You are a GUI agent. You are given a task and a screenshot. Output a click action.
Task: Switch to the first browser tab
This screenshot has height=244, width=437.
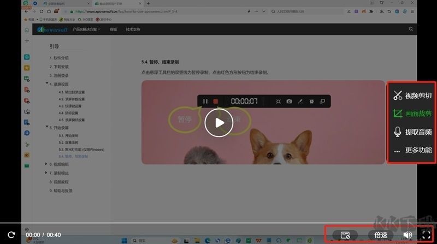66,4
